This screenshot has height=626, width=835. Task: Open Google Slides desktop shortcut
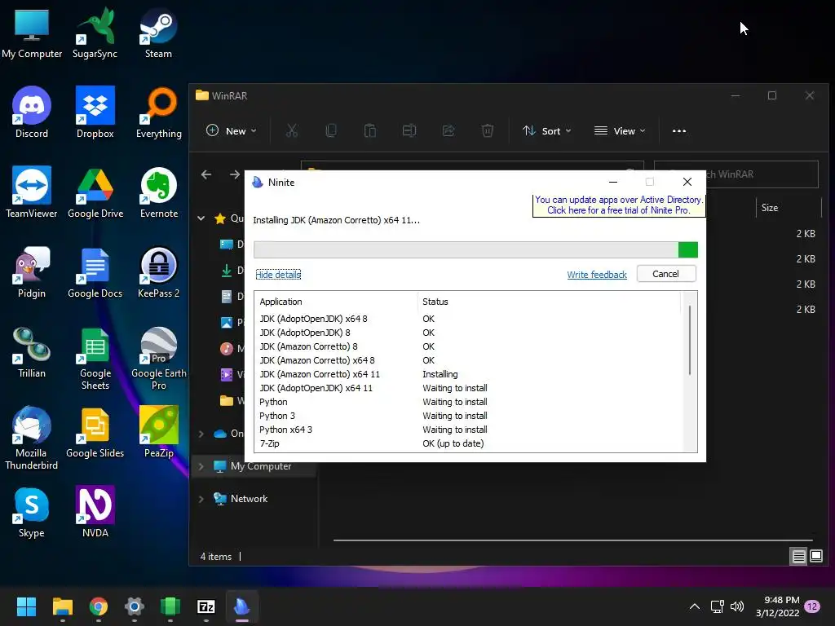pyautogui.click(x=95, y=432)
